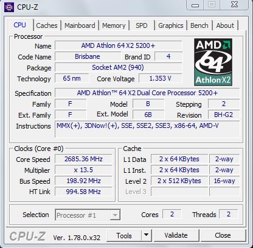Screen dimensions: 253x248
Task: Click the AMD Athlon 64 X2 logo
Action: click(213, 62)
